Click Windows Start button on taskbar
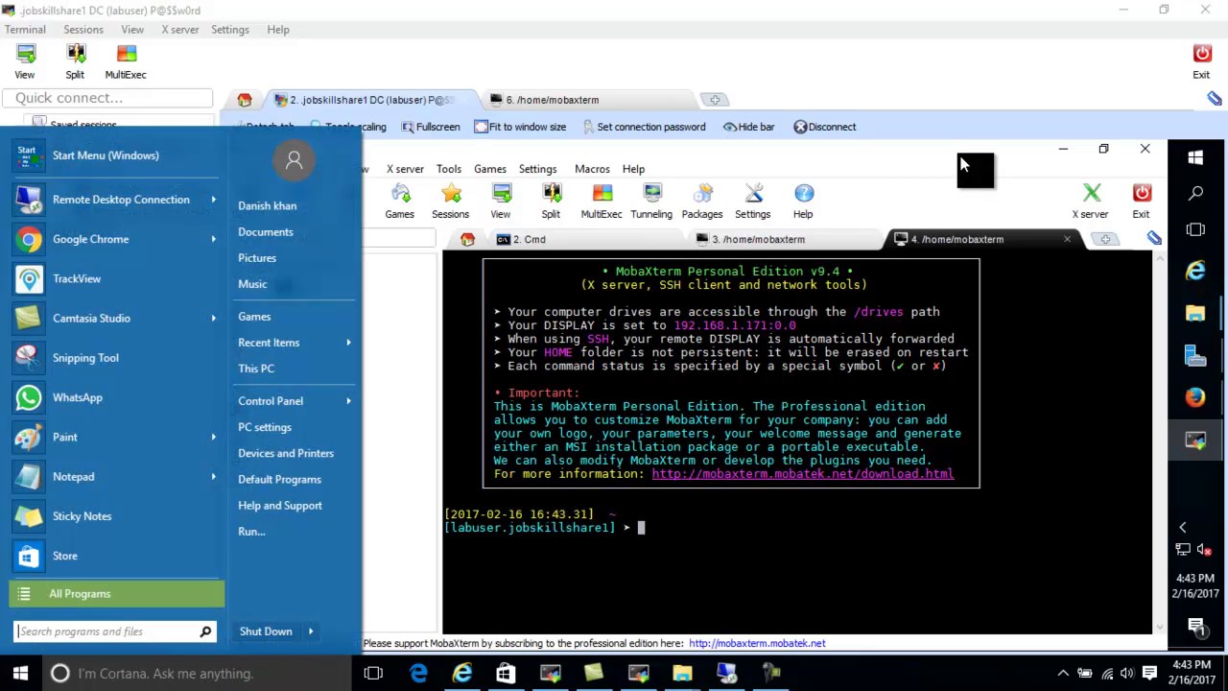The height and width of the screenshot is (691, 1228). point(21,674)
